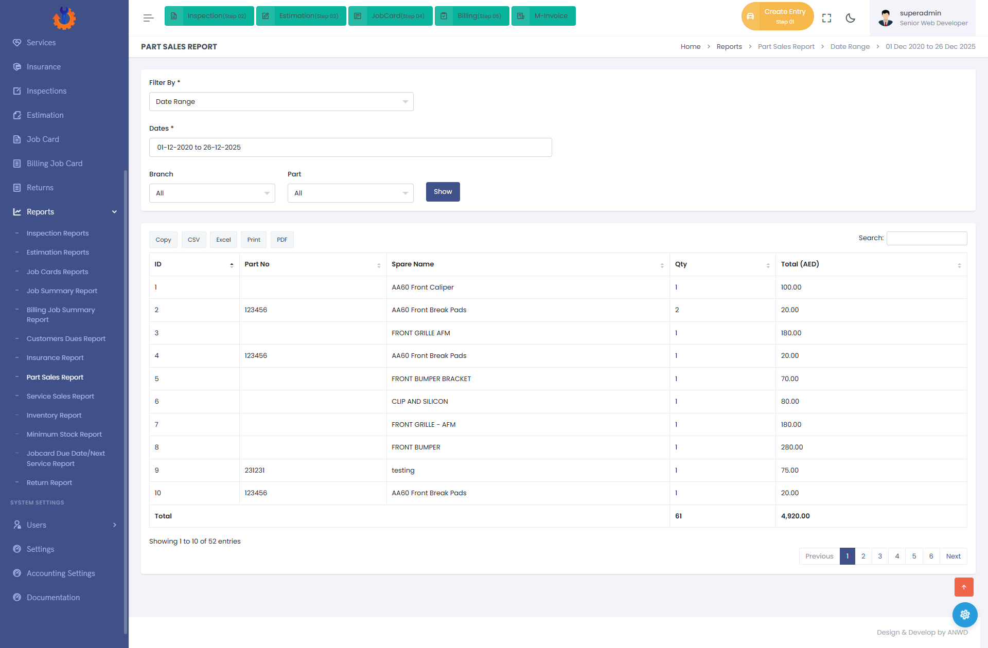
Task: Open M-Invoice shortcut button
Action: coord(543,16)
